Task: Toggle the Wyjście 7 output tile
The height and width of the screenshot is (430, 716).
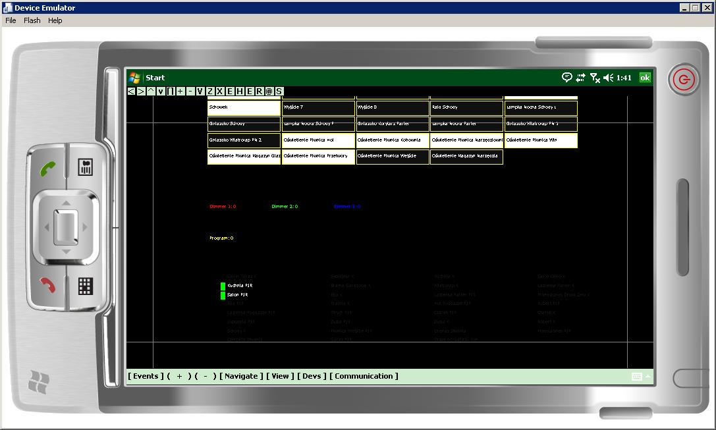Action: (318, 108)
